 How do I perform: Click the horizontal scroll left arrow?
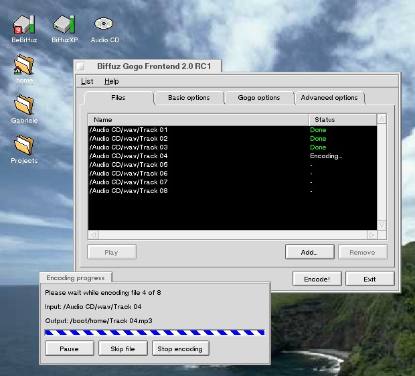93,235
